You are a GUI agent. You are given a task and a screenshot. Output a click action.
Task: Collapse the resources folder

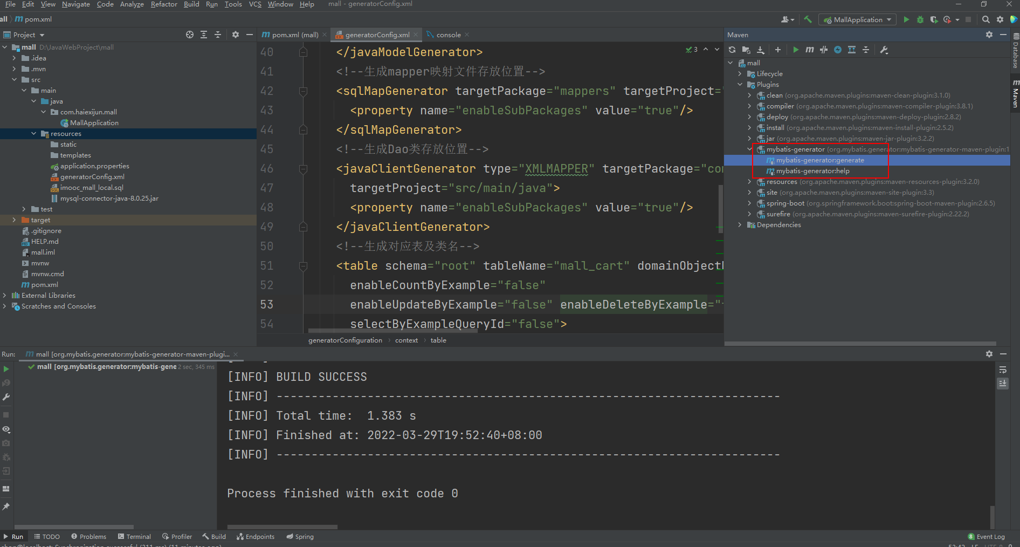coord(33,134)
